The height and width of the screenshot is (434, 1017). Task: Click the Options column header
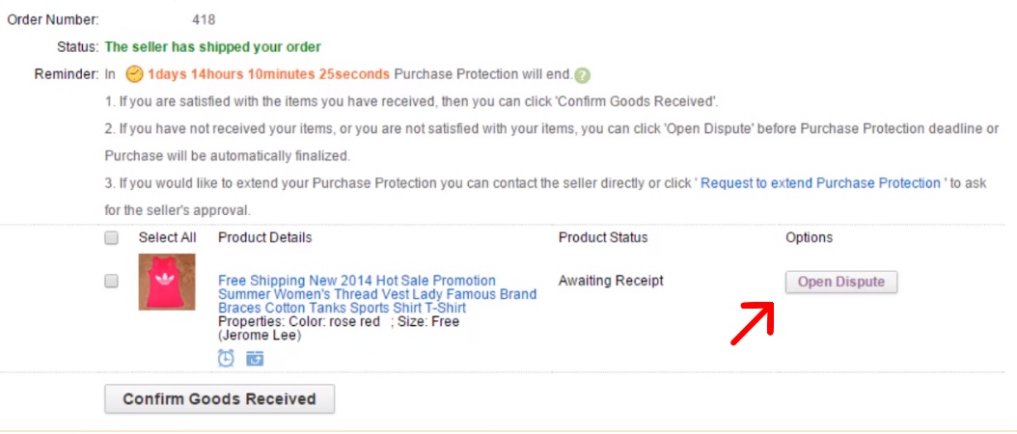point(810,237)
